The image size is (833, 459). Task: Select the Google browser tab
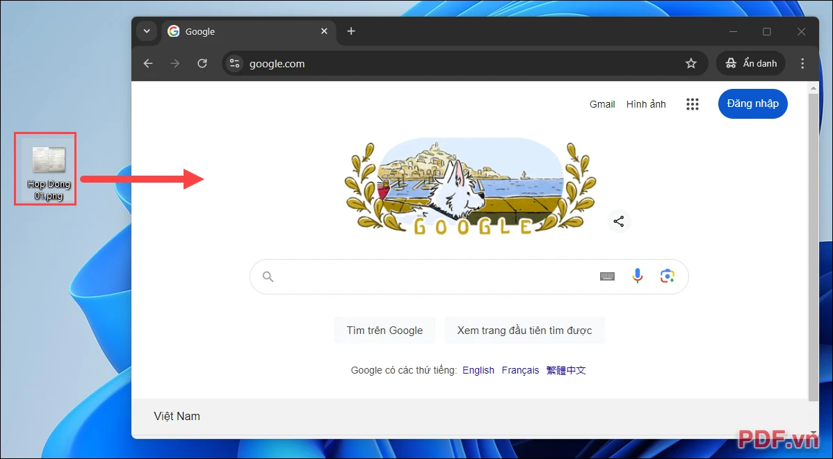pos(249,32)
